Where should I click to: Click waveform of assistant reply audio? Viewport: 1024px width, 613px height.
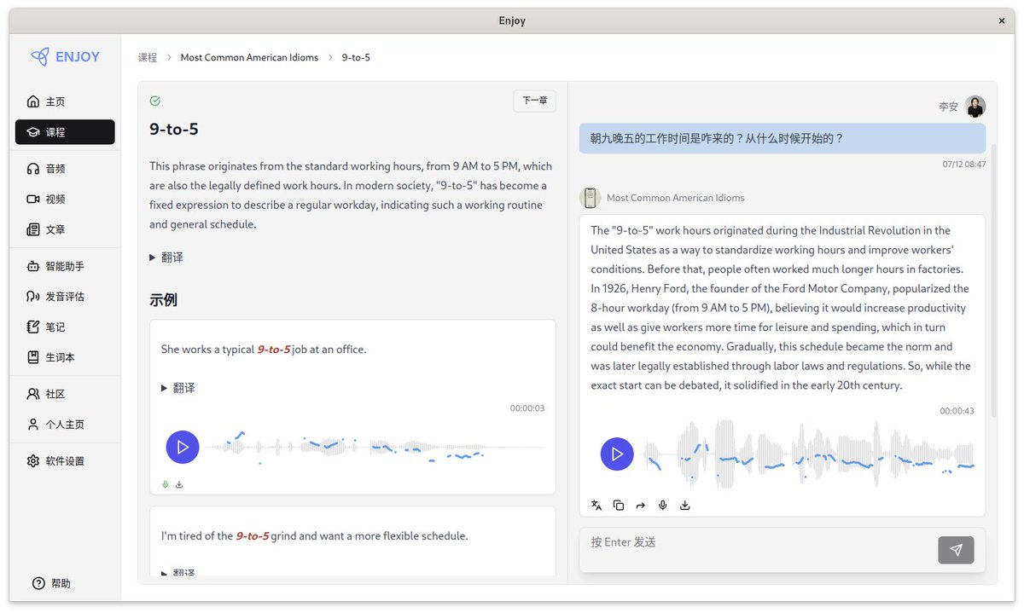tap(808, 454)
